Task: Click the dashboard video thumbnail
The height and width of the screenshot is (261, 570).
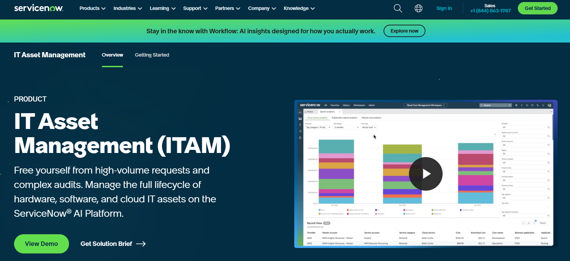Action: click(426, 174)
